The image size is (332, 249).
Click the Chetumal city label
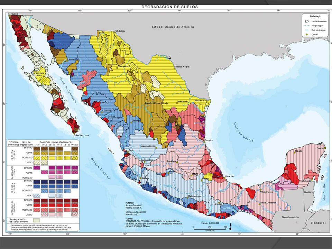306,181
